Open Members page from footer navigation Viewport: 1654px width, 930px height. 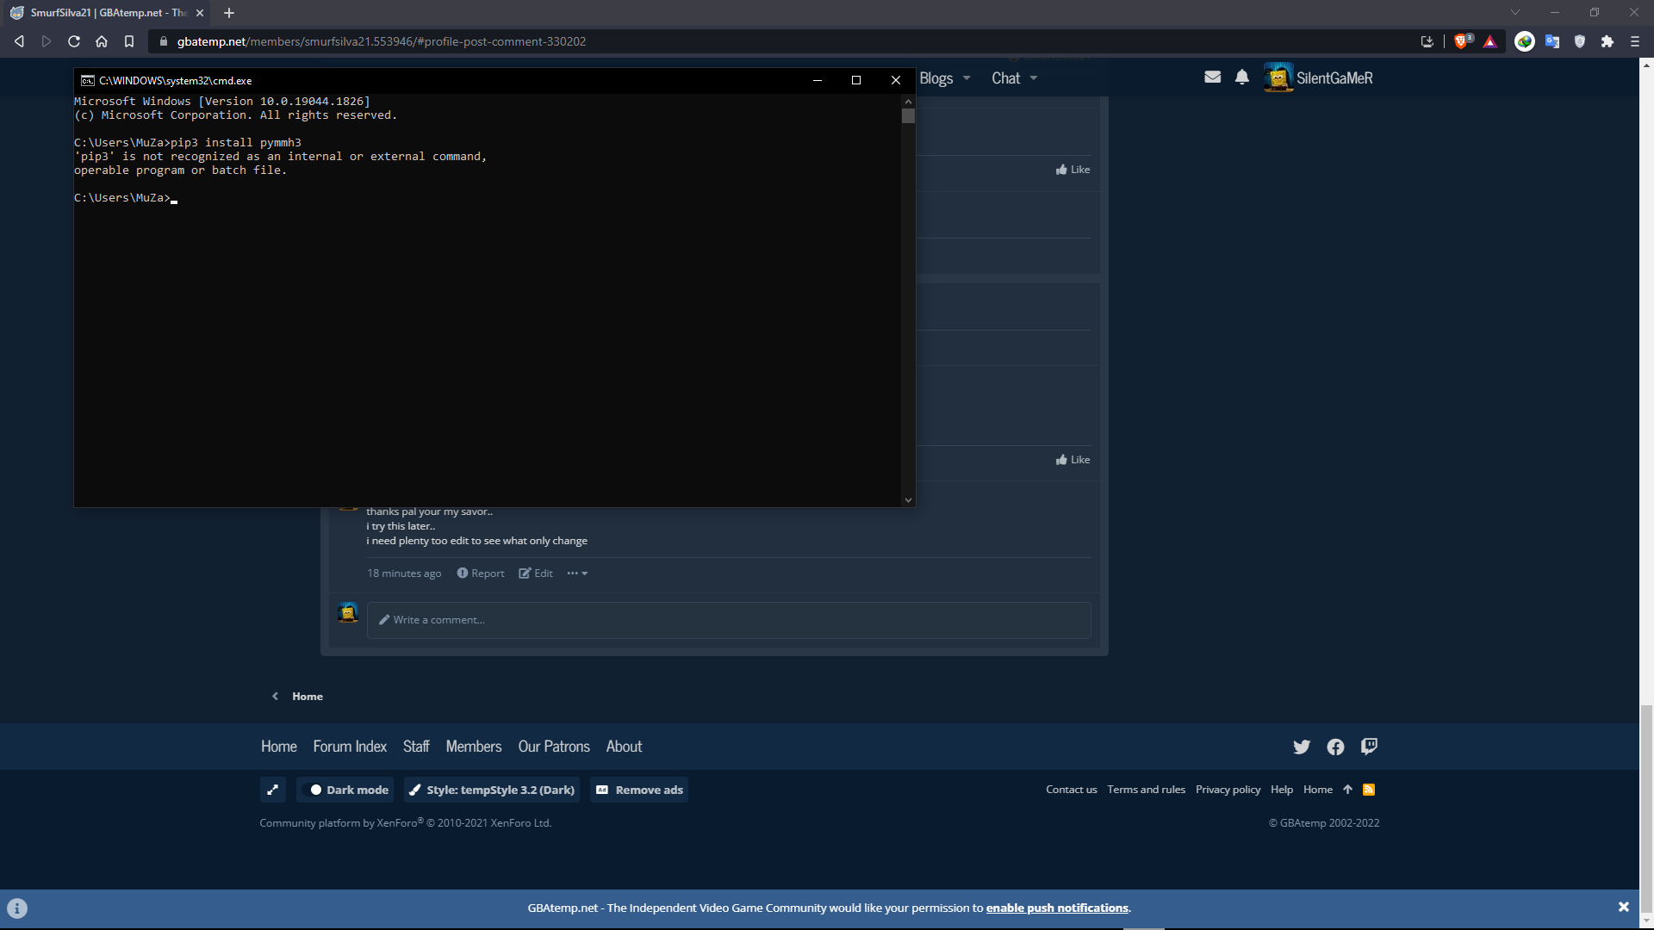click(474, 747)
